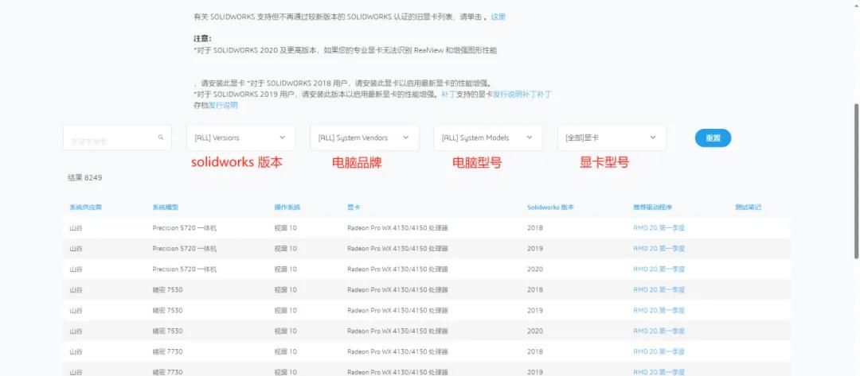Open the 发行说明 link under the notes
The width and height of the screenshot is (860, 376).
[223, 105]
